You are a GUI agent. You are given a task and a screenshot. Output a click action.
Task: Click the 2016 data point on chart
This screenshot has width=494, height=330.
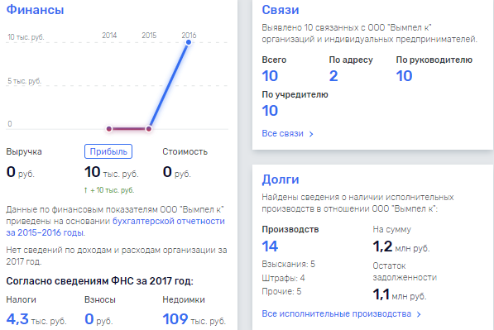(189, 42)
